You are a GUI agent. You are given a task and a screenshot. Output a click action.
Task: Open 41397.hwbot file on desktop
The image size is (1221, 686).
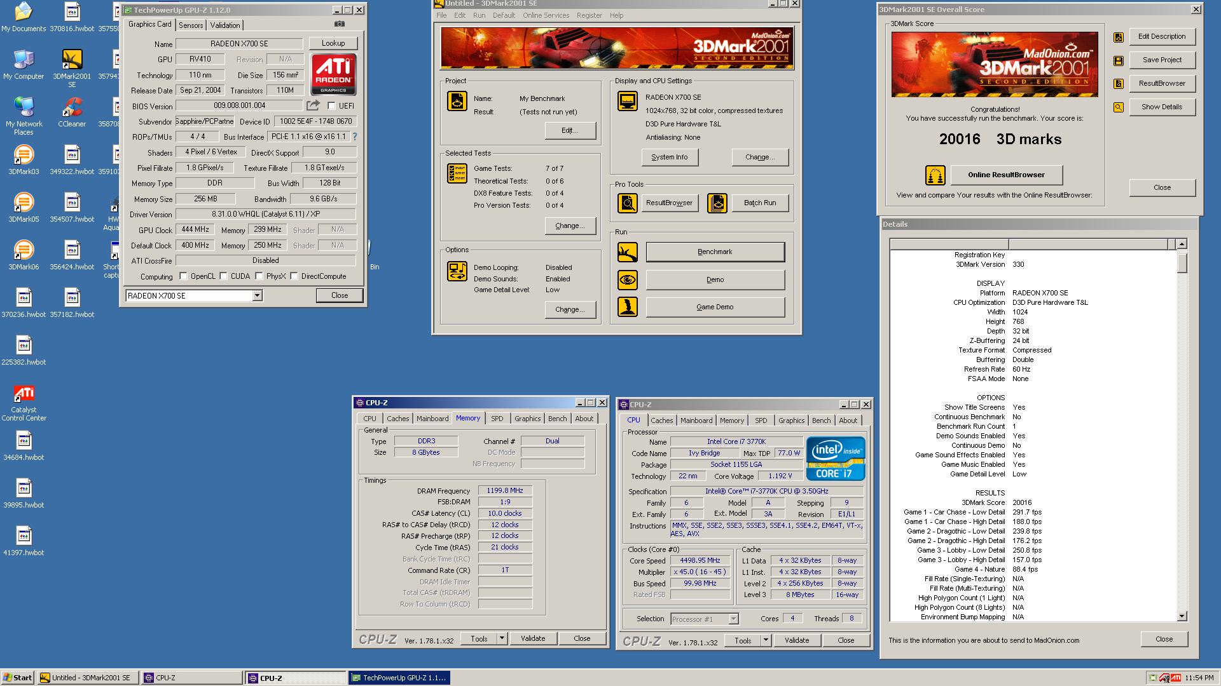[x=24, y=541]
